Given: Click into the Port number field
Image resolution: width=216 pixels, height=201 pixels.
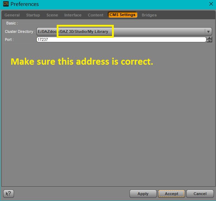Looking at the screenshot, I should tap(121, 40).
